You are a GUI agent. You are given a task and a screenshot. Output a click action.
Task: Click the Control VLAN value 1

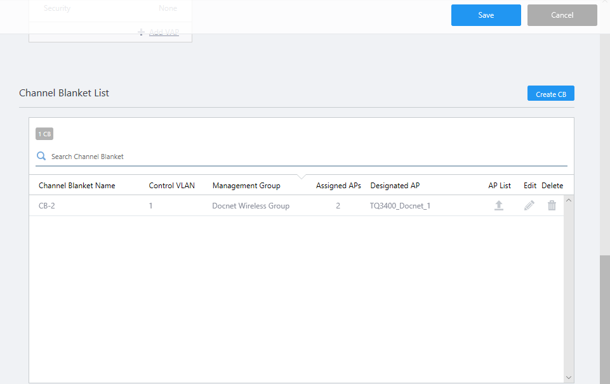click(x=150, y=206)
